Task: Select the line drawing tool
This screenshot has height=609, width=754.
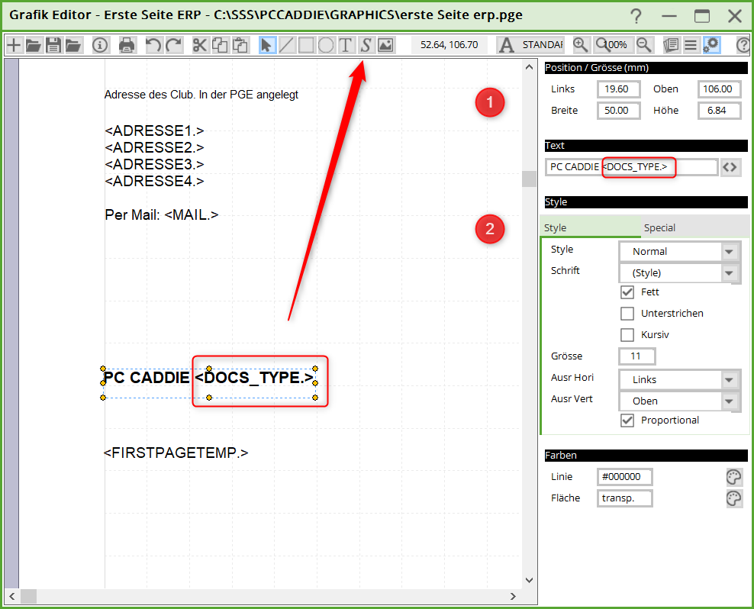Action: pos(287,45)
